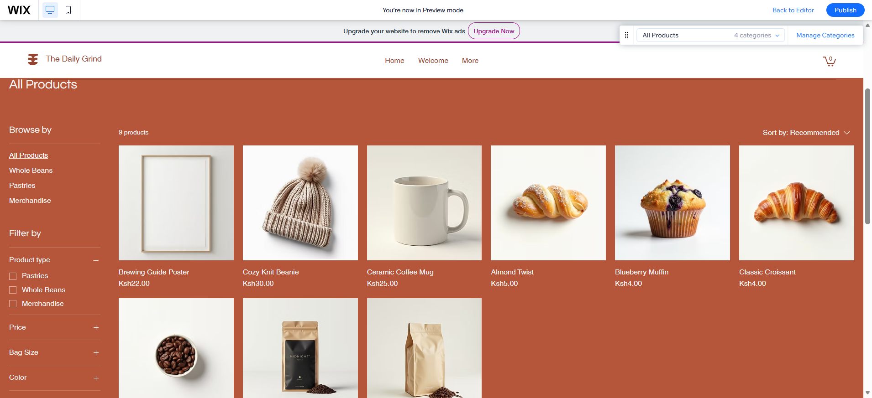Click the Wix logo
Image resolution: width=872 pixels, height=398 pixels.
coord(19,10)
